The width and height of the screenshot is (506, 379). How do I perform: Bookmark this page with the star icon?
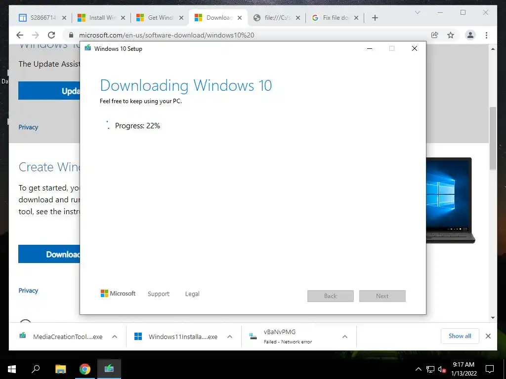451,35
